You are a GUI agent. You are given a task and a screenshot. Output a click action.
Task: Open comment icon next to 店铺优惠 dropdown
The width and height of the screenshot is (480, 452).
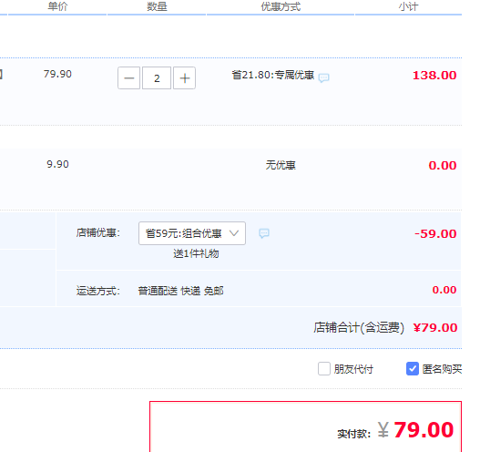click(264, 233)
